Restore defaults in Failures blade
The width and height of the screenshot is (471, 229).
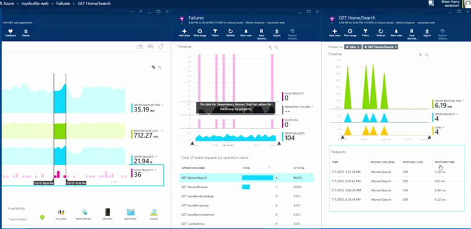[x=292, y=31]
